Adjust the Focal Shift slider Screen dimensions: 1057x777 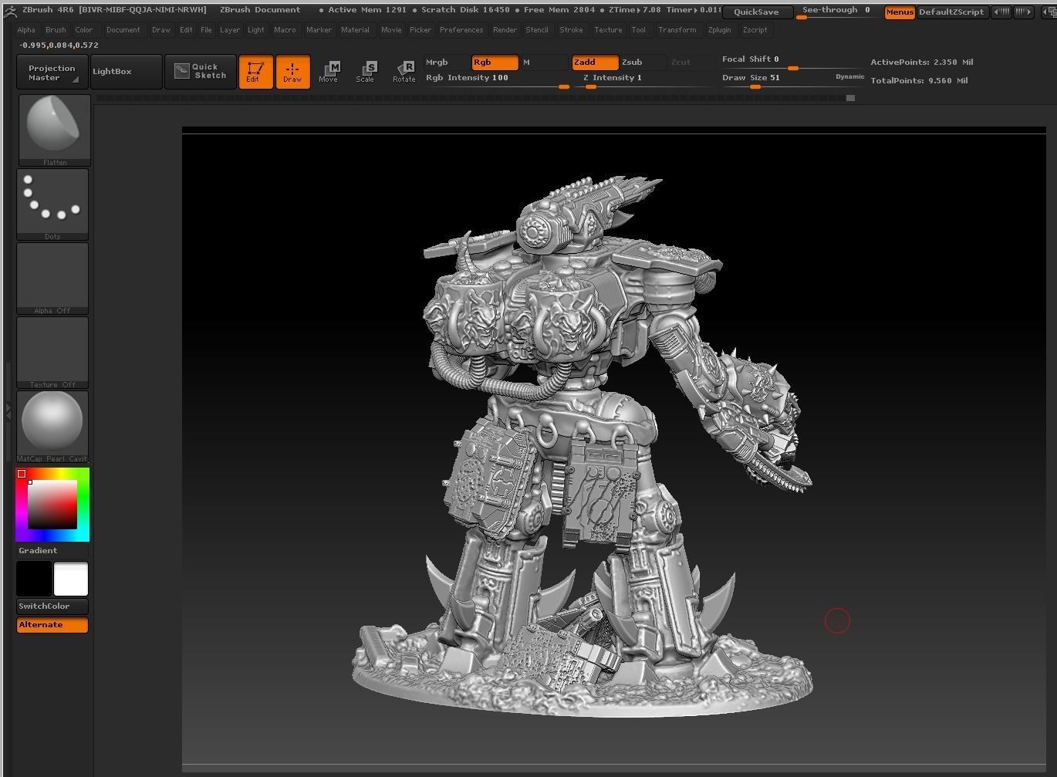(793, 62)
